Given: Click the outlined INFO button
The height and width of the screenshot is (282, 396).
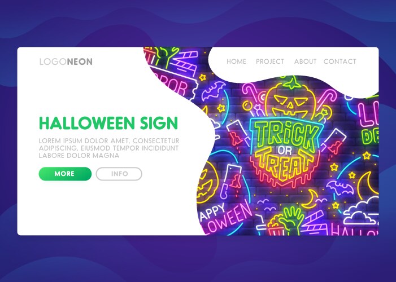Looking at the screenshot, I should point(119,174).
